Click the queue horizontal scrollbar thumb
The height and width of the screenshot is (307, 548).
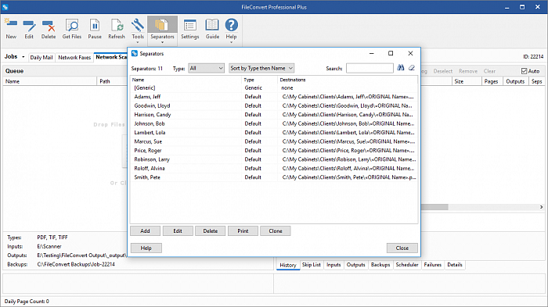(434, 207)
